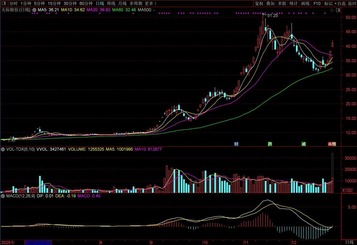Click the MA5: 36.21 indicator label
Viewport: 357px width, 245px height.
(x=49, y=10)
